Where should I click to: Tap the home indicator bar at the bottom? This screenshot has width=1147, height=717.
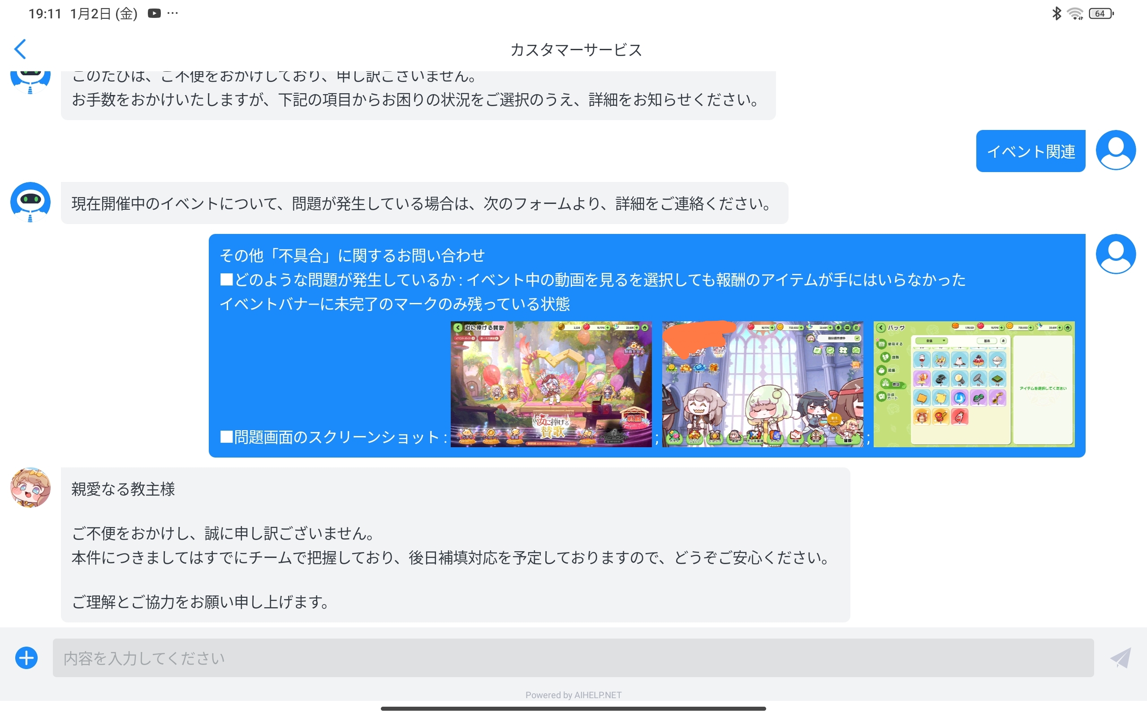coord(573,708)
